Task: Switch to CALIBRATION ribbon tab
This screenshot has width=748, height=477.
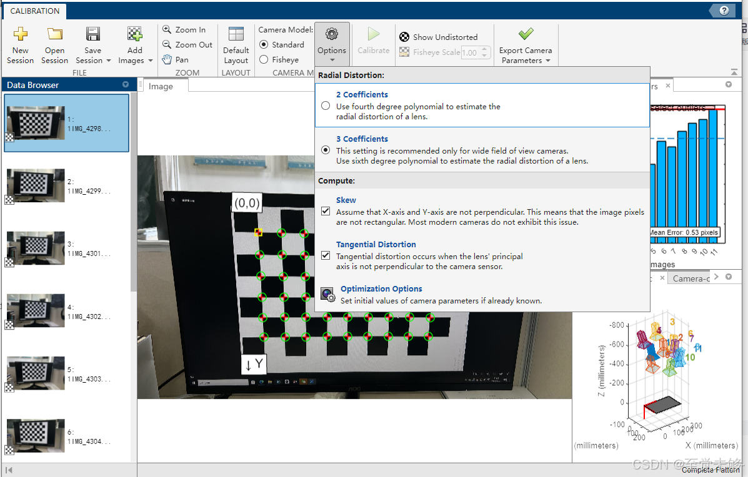Action: tap(35, 11)
